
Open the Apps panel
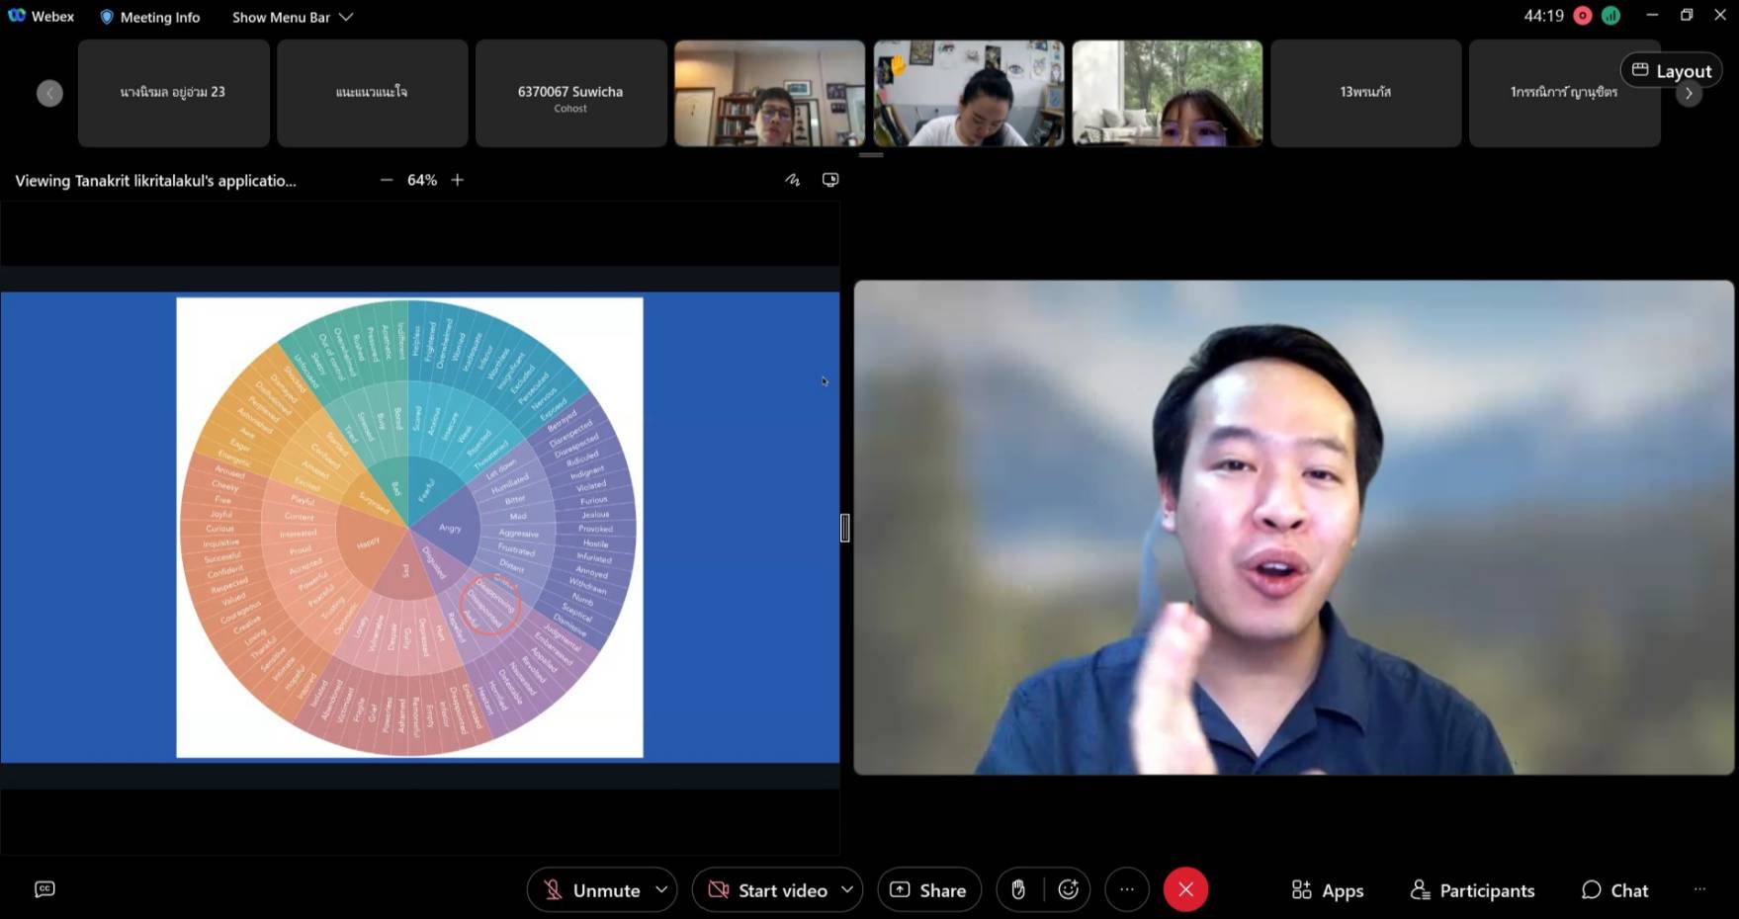click(x=1327, y=890)
